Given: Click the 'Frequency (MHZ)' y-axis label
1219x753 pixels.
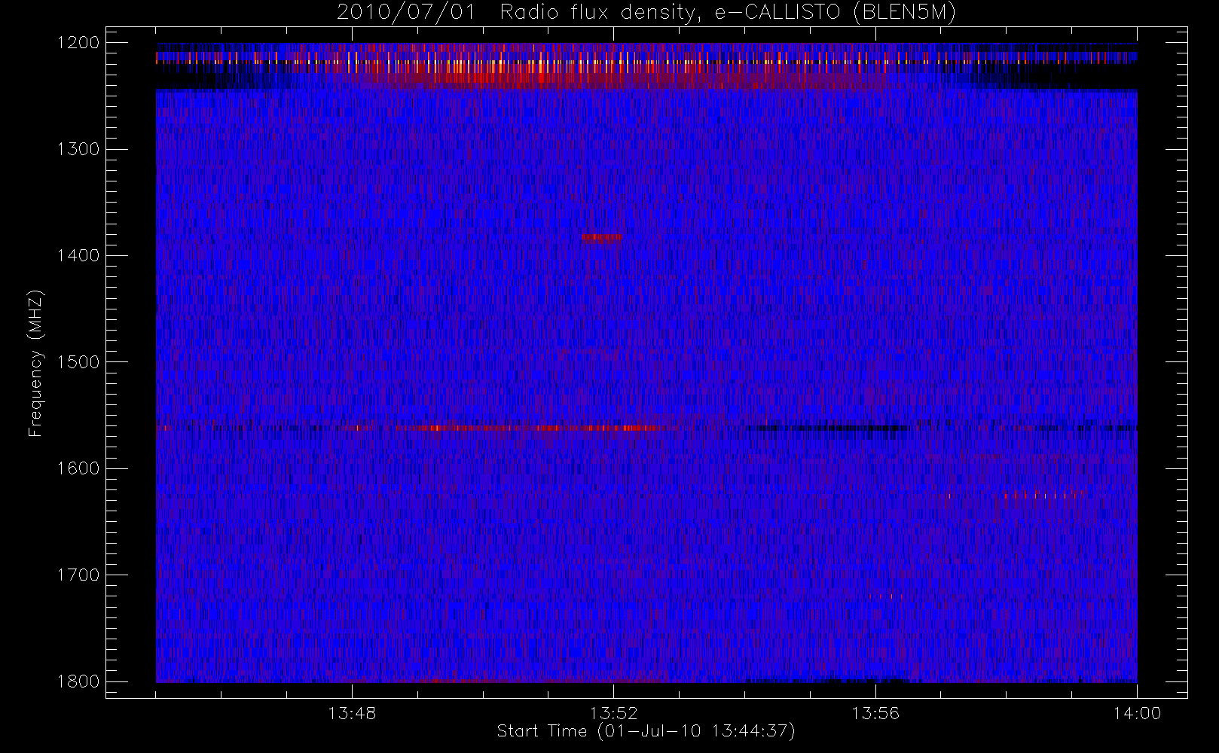Looking at the screenshot, I should click(35, 363).
